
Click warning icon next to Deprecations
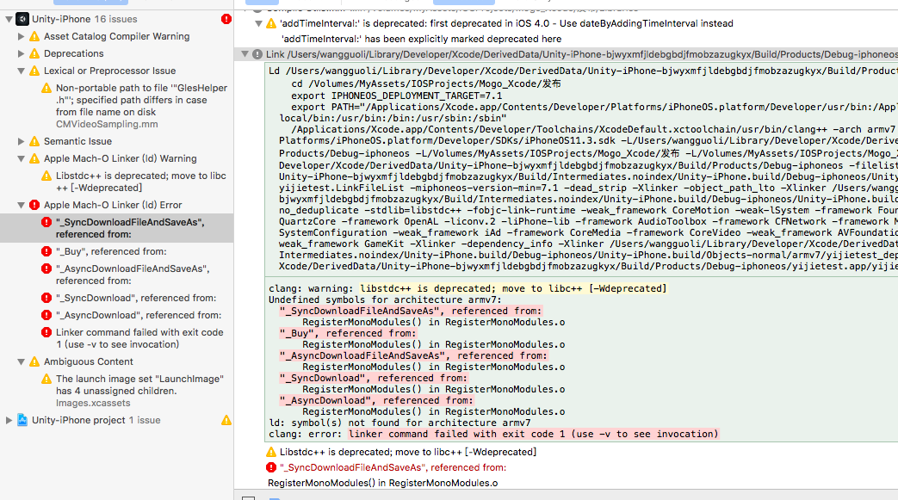(x=34, y=54)
